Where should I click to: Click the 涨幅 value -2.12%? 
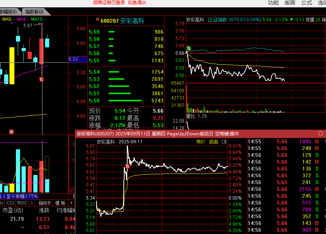point(117,125)
